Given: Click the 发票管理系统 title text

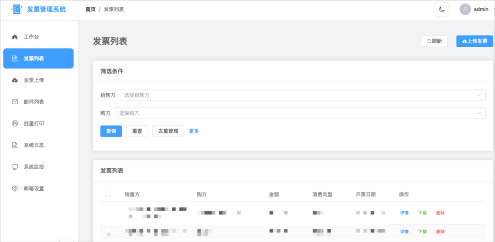Looking at the screenshot, I should coord(46,9).
